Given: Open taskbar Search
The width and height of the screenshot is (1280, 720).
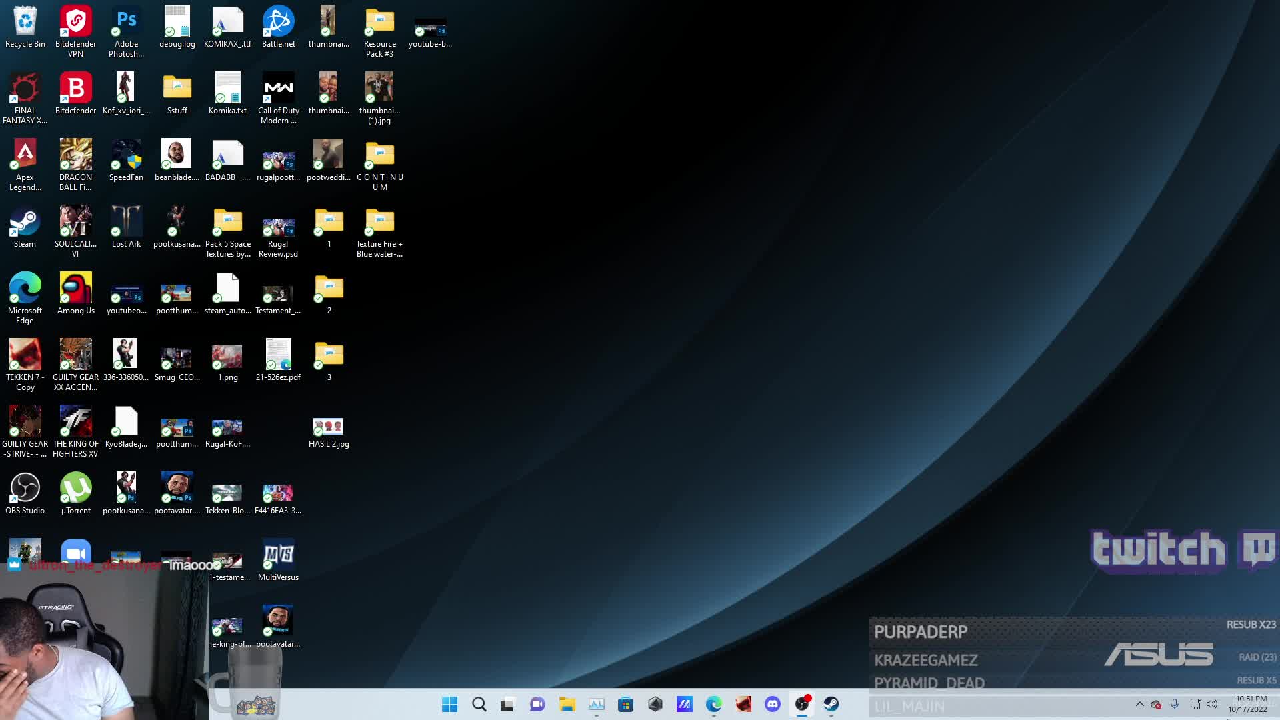Looking at the screenshot, I should coord(479,704).
